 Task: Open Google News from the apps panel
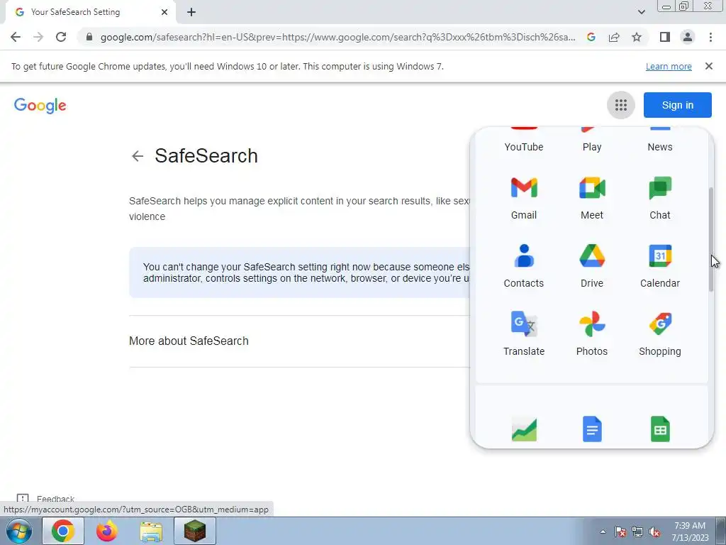(x=660, y=141)
